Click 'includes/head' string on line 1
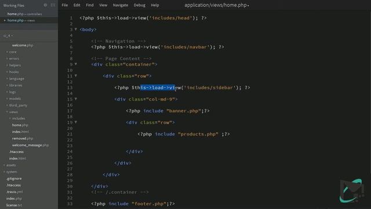371x209 pixels. 170,18
